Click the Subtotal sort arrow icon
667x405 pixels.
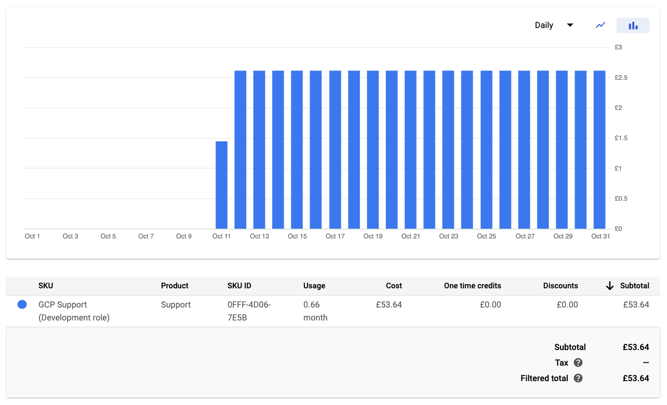coord(610,286)
